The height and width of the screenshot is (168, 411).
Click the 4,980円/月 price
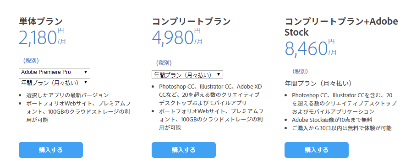point(177,37)
